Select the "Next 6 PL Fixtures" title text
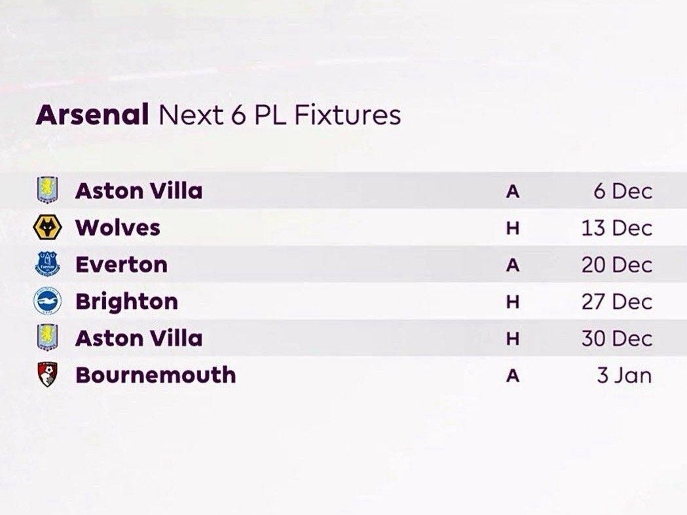 pos(280,115)
